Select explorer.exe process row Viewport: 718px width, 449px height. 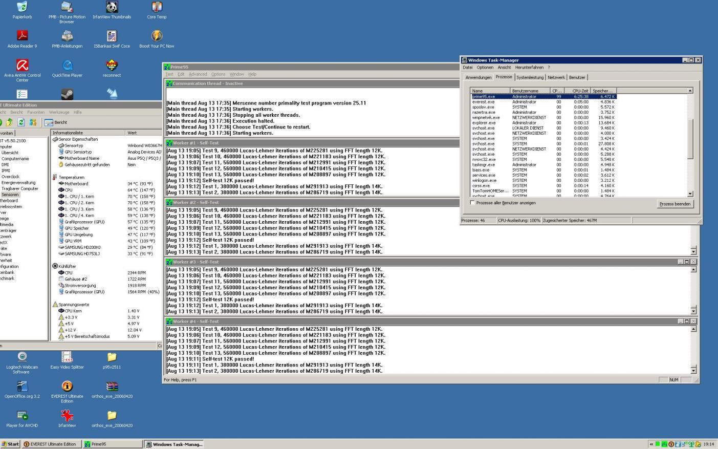coord(543,123)
